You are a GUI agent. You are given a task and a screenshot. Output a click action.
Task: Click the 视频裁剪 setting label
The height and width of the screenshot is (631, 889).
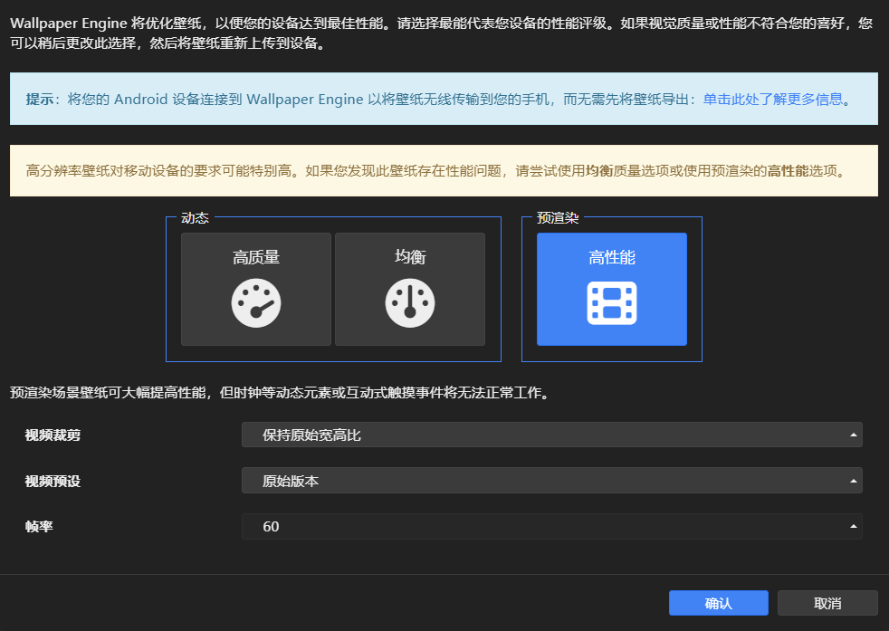(53, 435)
